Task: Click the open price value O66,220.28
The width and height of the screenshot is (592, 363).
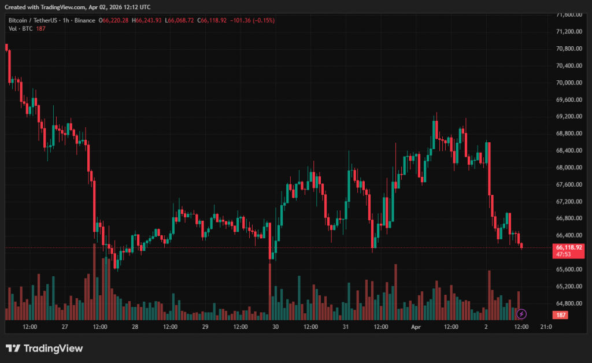Action: tap(114, 20)
